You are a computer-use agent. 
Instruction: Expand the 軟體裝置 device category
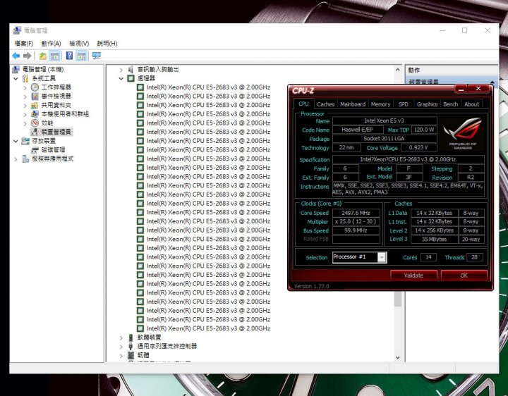coord(121,338)
